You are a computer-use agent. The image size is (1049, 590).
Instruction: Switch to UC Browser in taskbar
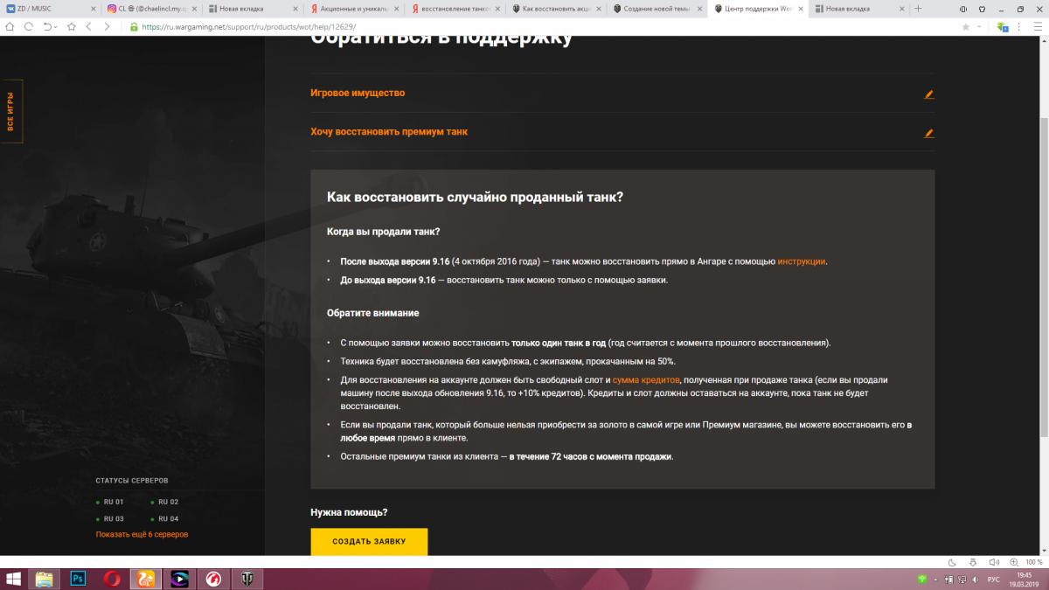pyautogui.click(x=144, y=579)
